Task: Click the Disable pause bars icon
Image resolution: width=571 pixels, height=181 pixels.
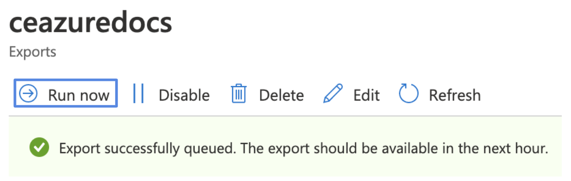Action: pos(138,93)
